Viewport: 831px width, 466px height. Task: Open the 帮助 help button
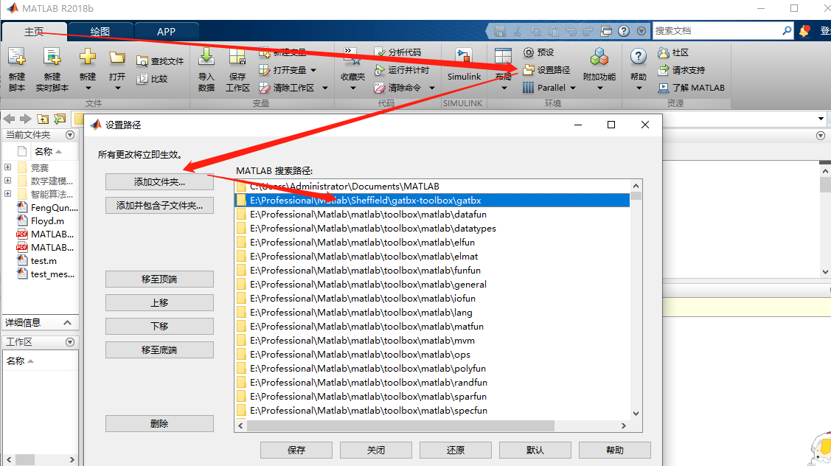click(x=638, y=69)
